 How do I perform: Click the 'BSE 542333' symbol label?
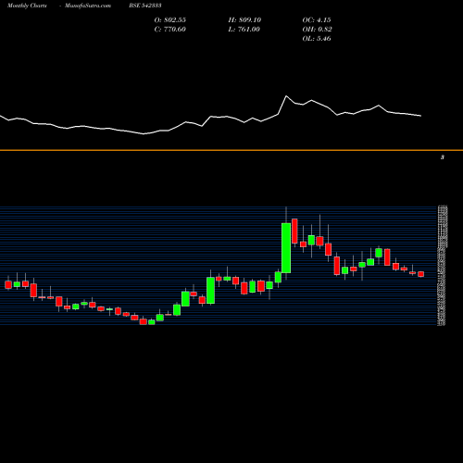point(145,6)
